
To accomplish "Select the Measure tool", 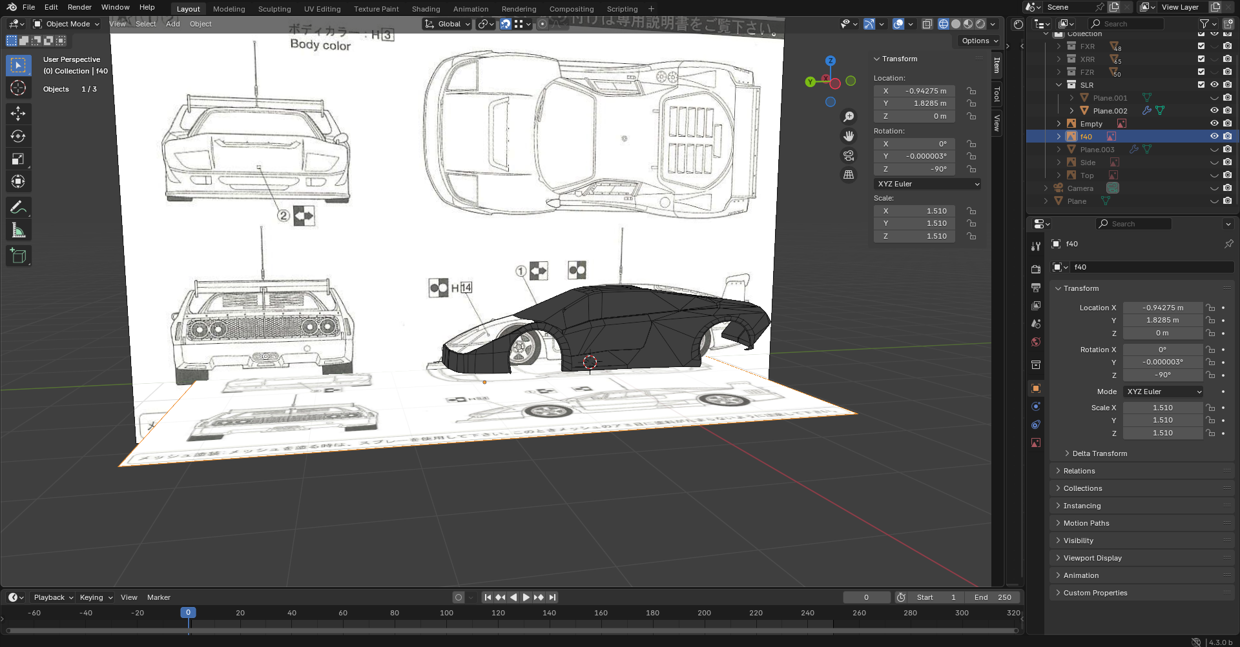I will point(18,230).
